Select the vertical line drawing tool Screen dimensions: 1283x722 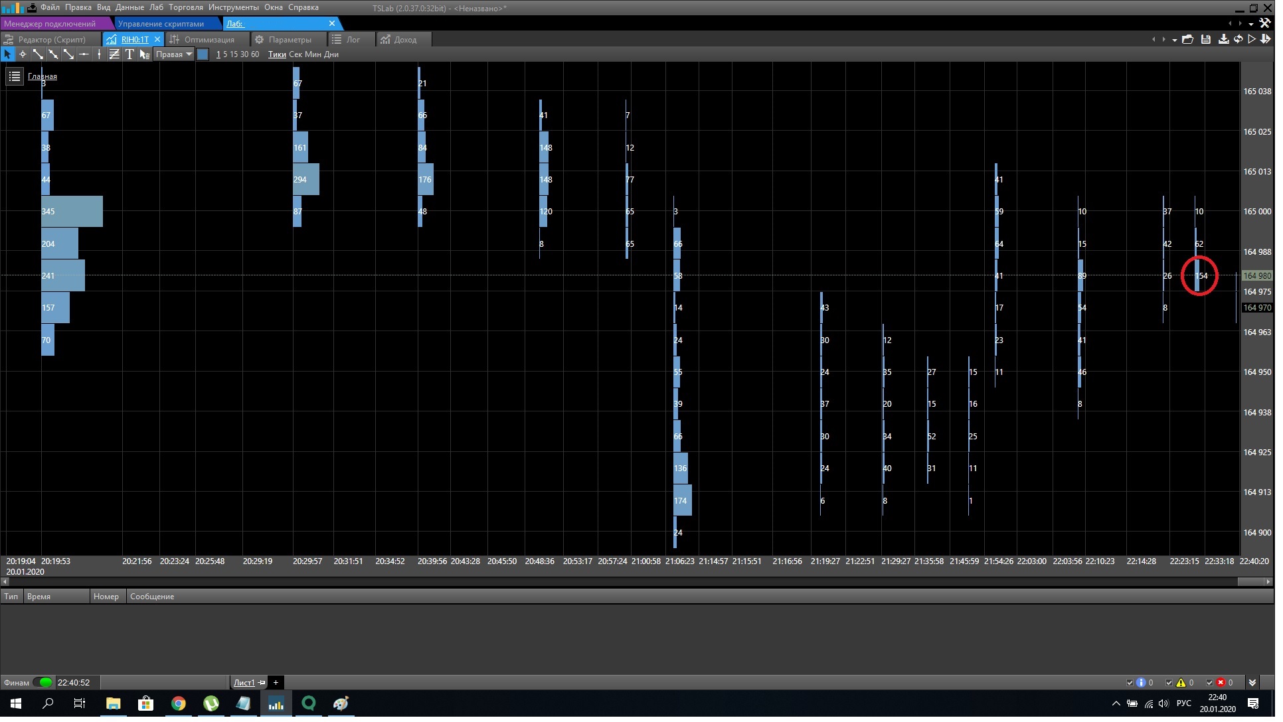point(99,54)
